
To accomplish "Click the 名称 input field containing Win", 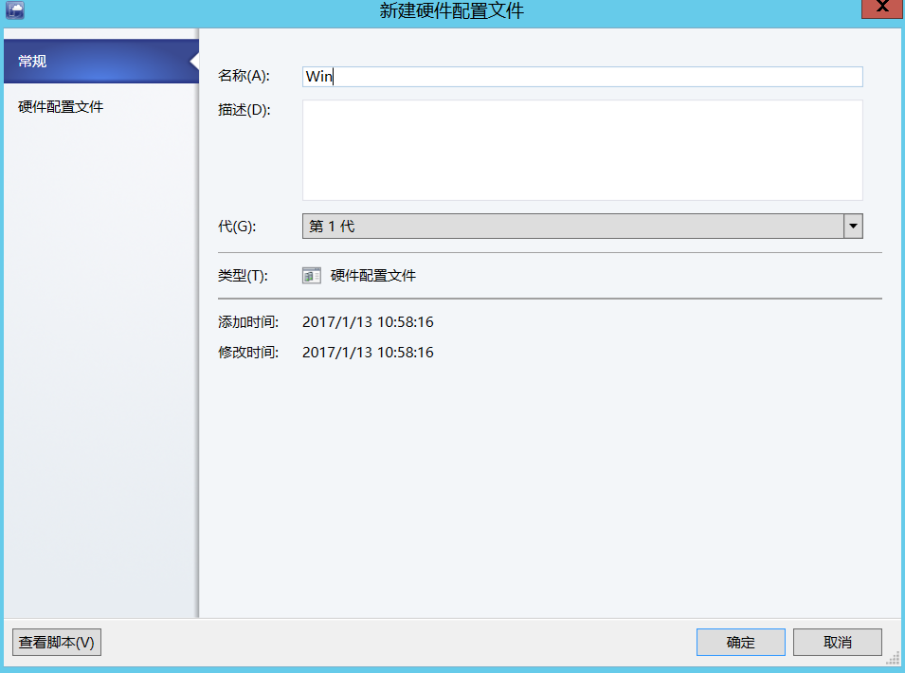I will 583,77.
